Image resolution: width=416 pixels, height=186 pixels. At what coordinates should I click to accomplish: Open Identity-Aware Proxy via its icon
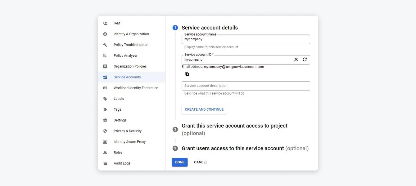[x=105, y=141]
